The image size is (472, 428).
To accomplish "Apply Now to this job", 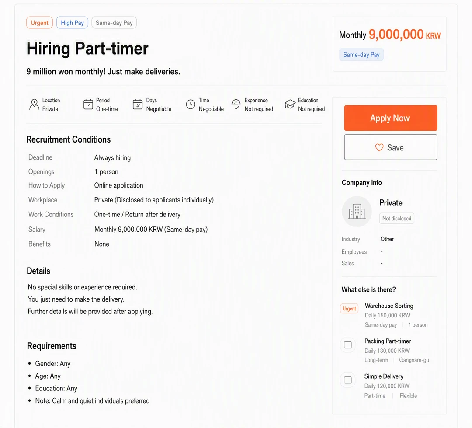I will tap(390, 118).
